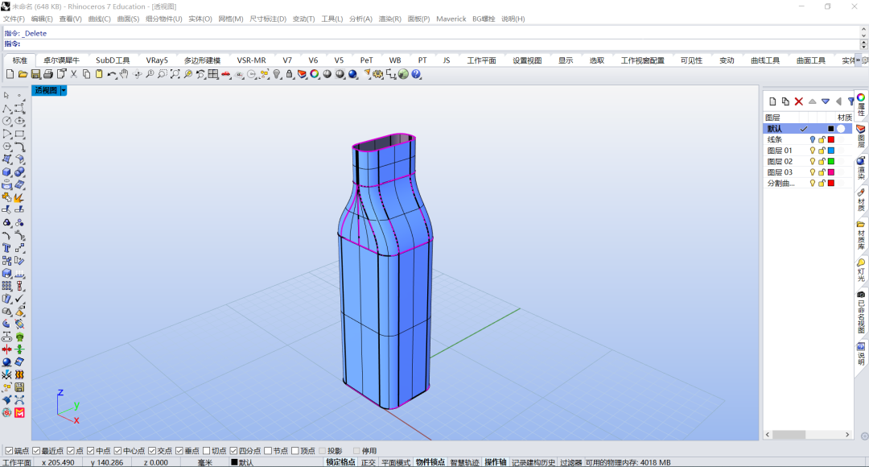The width and height of the screenshot is (869, 467).
Task: Create a new file with New icon
Action: click(10, 74)
